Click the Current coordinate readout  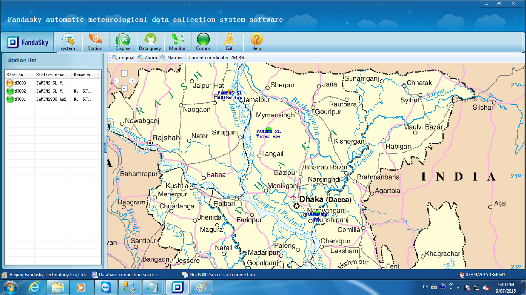(217, 58)
